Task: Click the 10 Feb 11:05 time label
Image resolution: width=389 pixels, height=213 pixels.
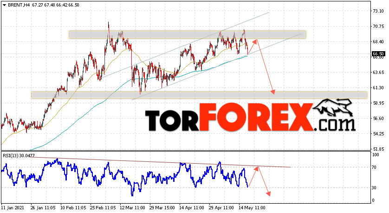Action: [73, 208]
